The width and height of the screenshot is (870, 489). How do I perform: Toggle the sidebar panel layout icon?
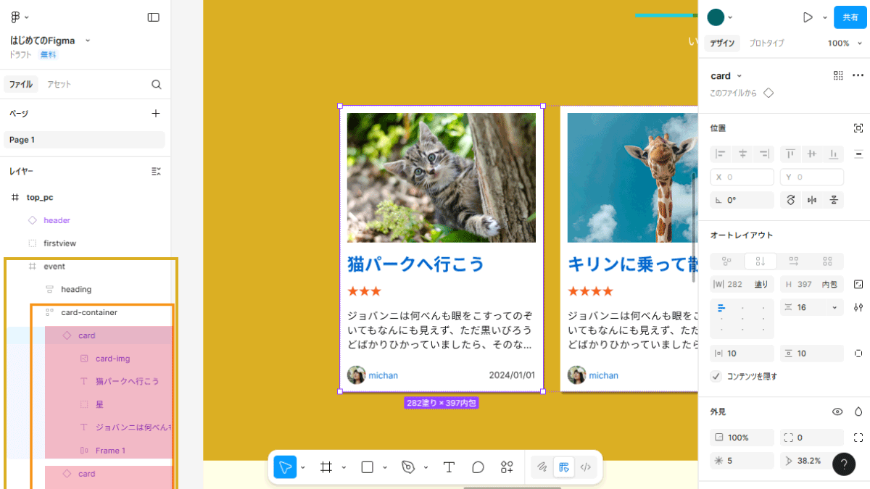pos(153,17)
